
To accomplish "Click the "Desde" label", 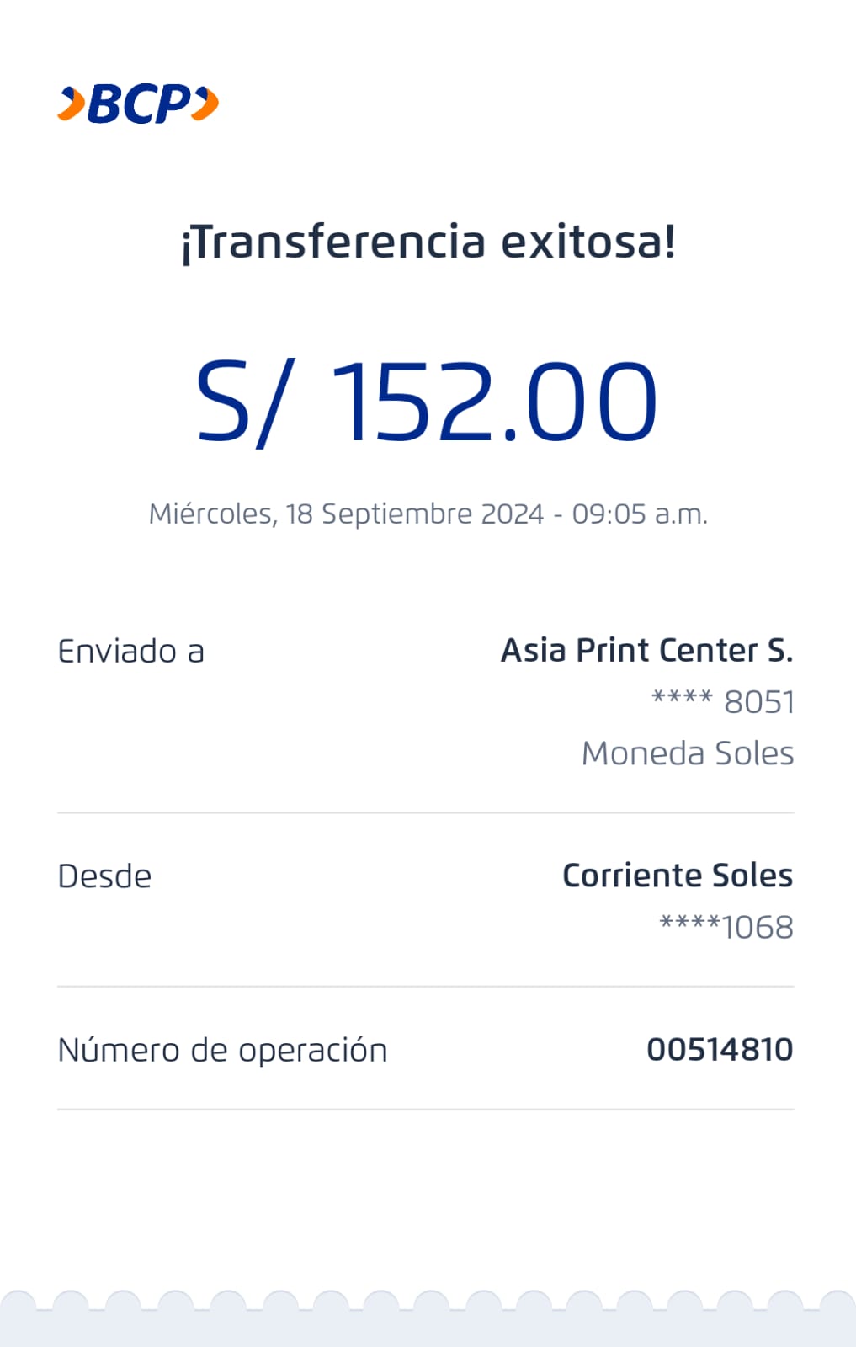I will [104, 876].
